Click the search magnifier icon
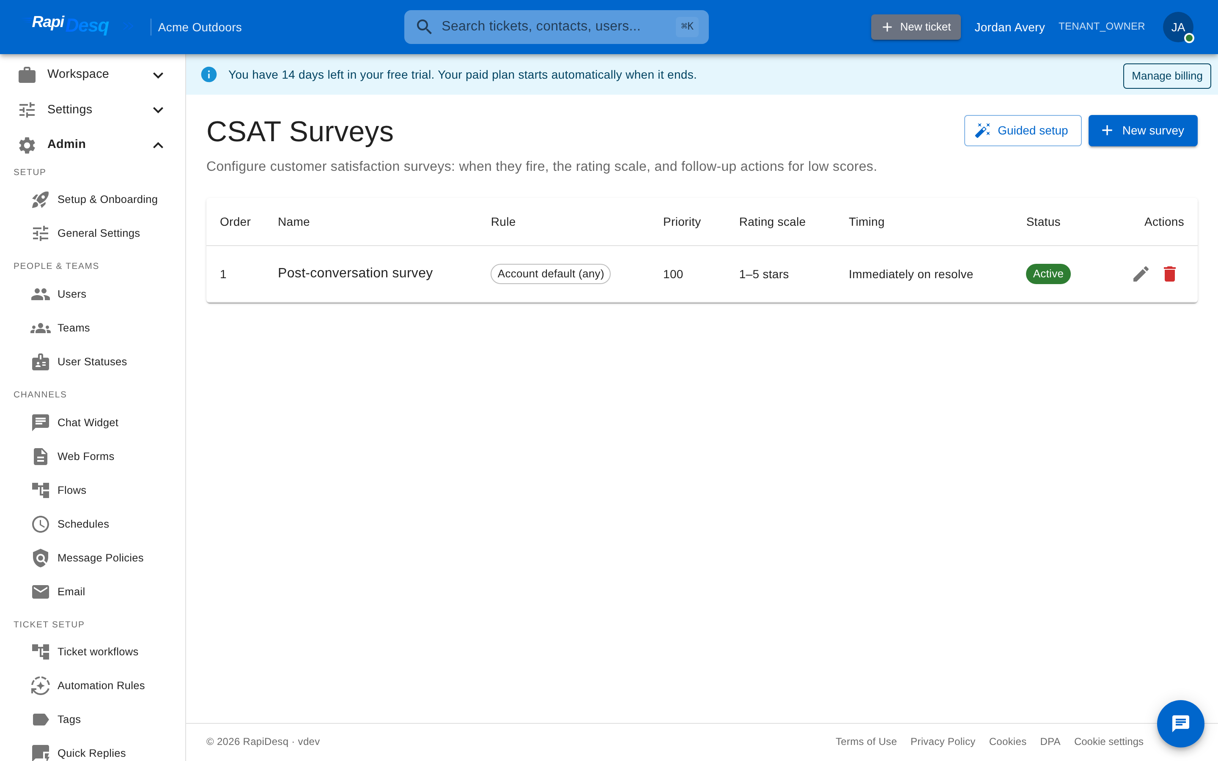Viewport: 1218px width, 761px height. (x=424, y=27)
